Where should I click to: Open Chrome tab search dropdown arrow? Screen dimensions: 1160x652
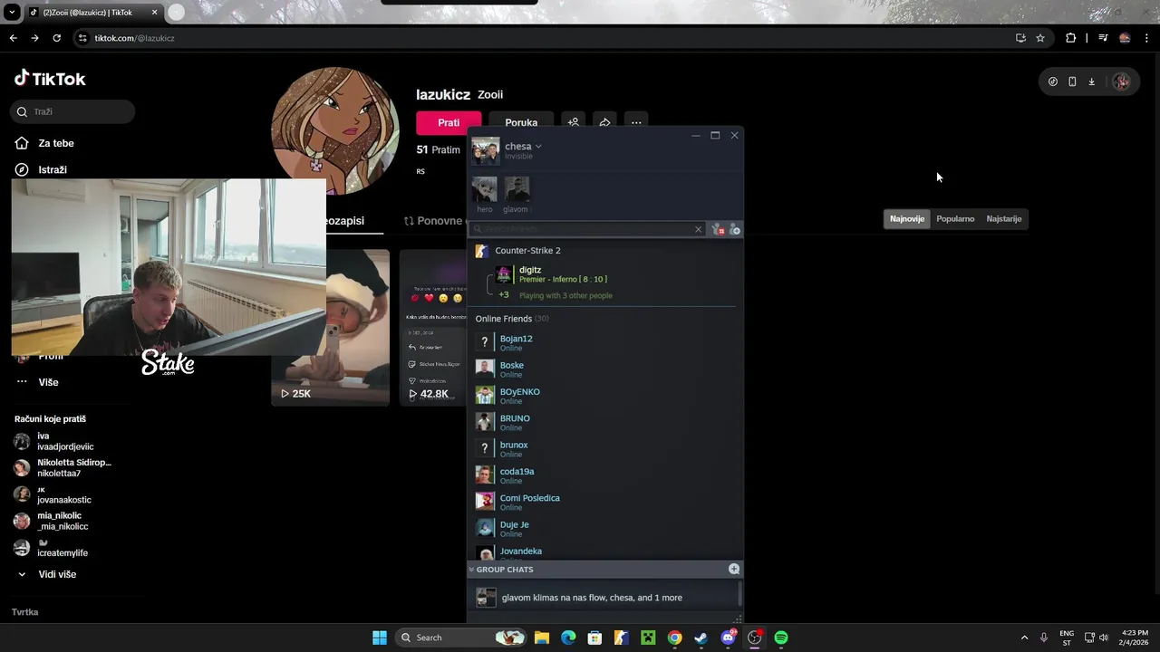[x=12, y=13]
